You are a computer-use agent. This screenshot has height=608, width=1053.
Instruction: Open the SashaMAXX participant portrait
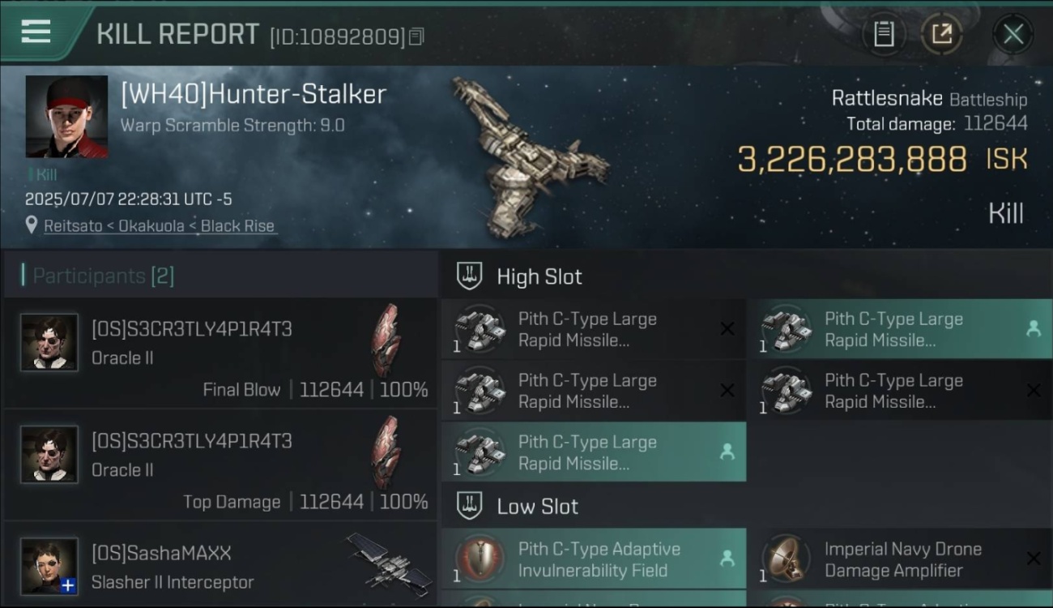pyautogui.click(x=49, y=566)
